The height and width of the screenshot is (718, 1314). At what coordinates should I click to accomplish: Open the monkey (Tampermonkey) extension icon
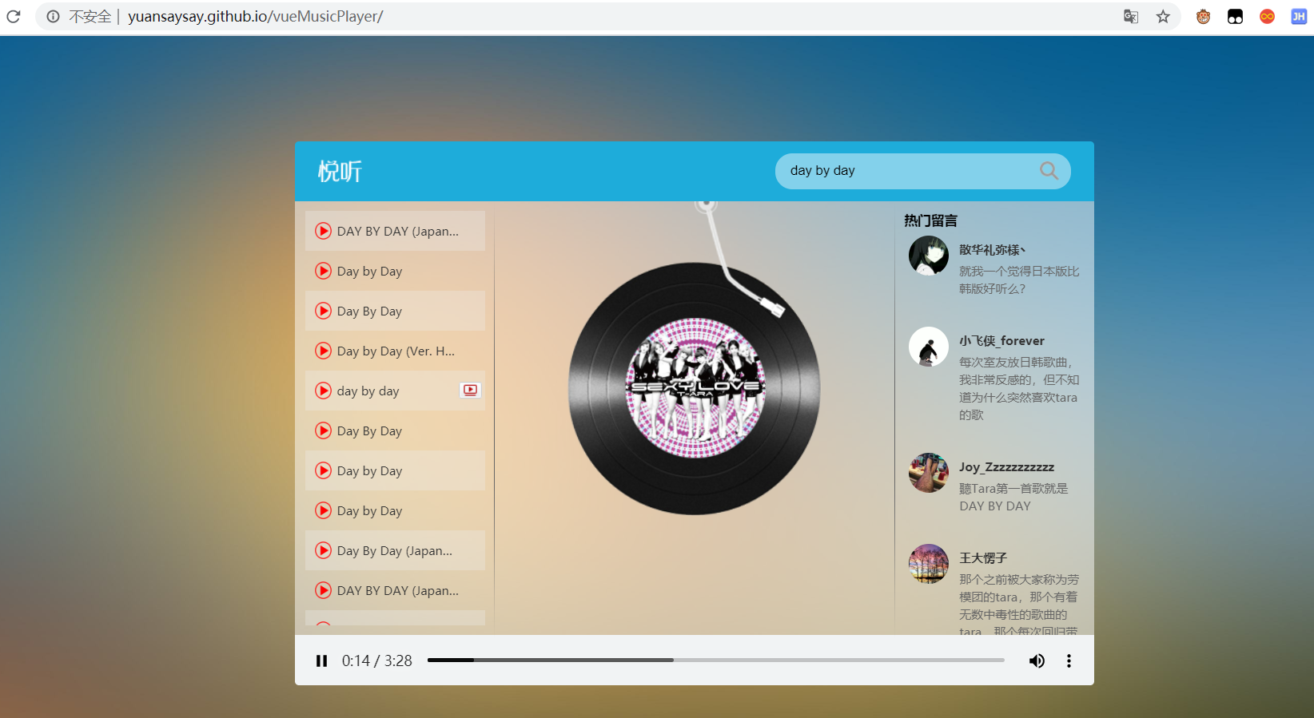1203,16
